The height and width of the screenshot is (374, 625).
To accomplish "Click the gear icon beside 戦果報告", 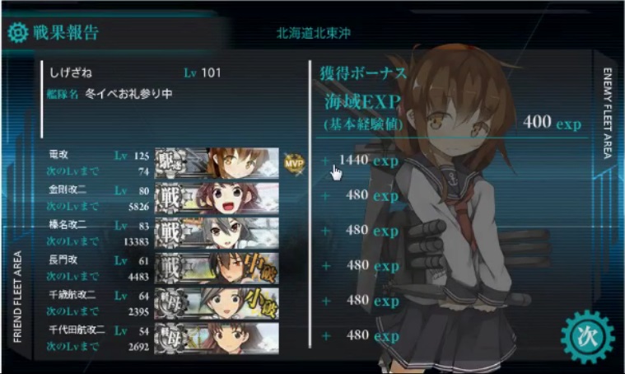I will 18,33.
